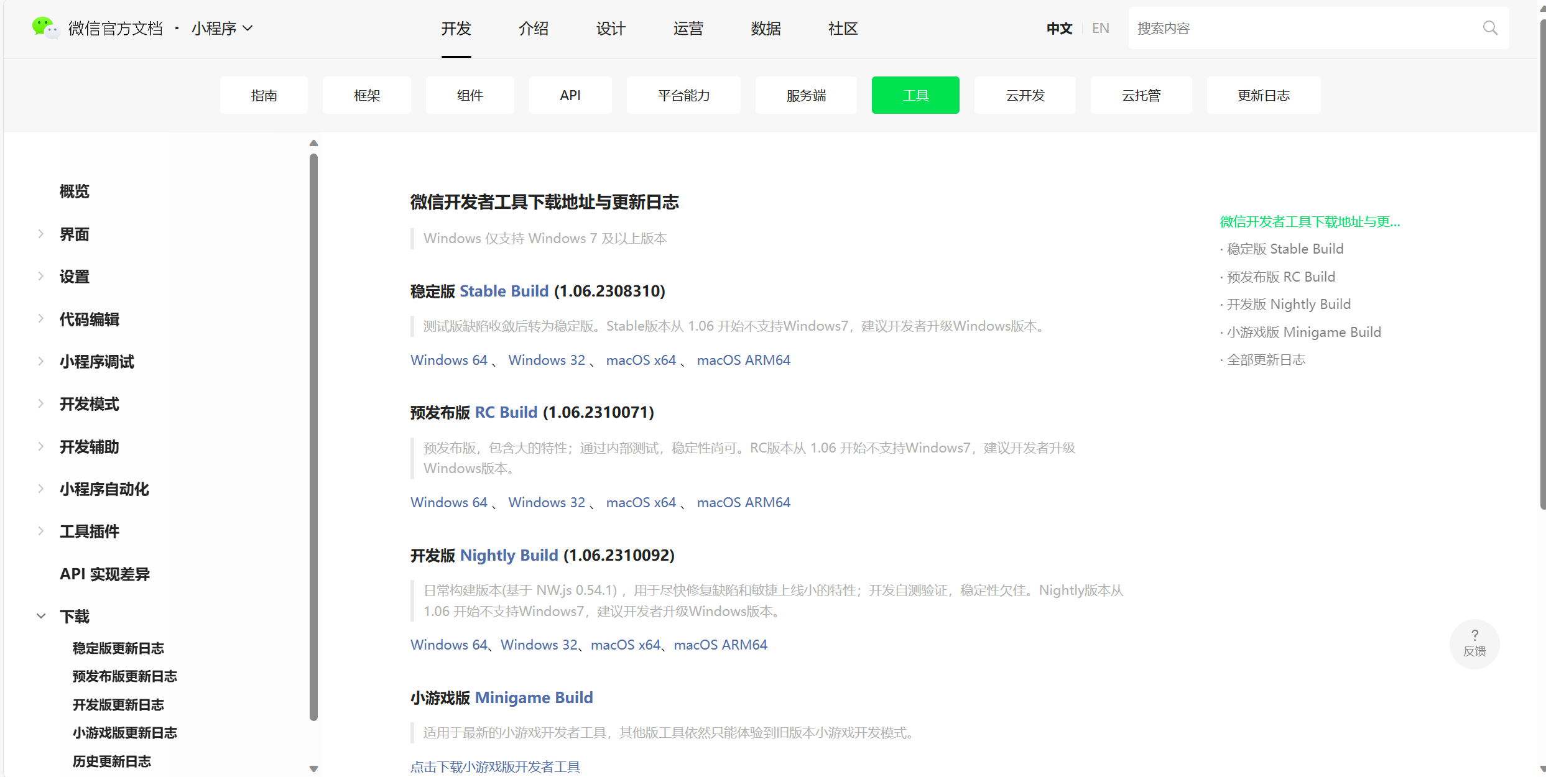1546x777 pixels.
Task: Select the 组件 tab
Action: coord(470,95)
